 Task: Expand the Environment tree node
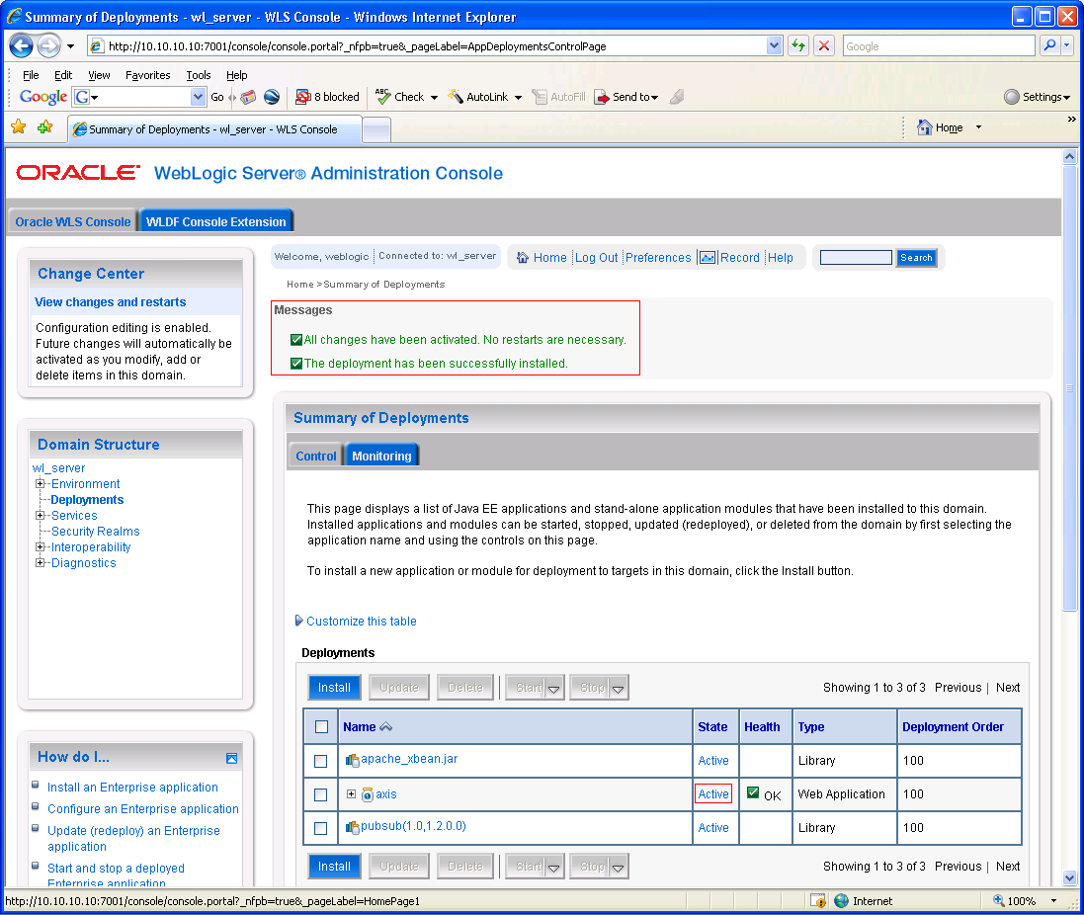(41, 484)
